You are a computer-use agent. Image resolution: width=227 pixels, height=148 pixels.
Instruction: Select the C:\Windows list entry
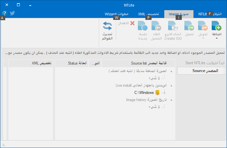144,93
